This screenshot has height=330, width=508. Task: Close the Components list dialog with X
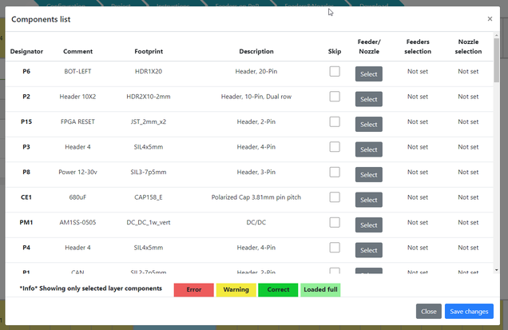click(x=490, y=18)
